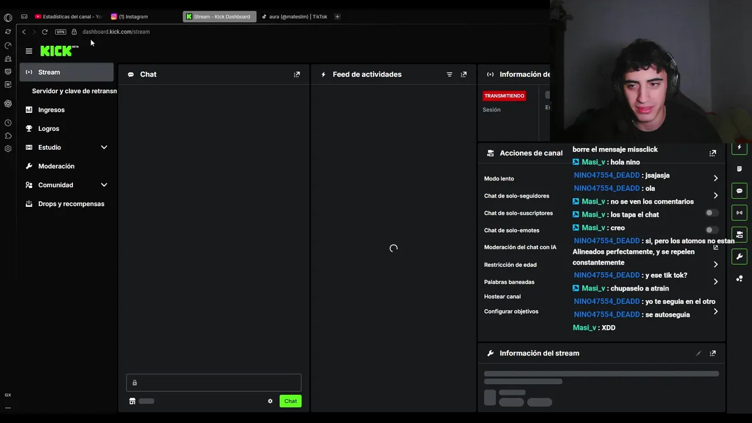Click Palabras baneadas label
This screenshot has width=752, height=423.
tap(509, 282)
